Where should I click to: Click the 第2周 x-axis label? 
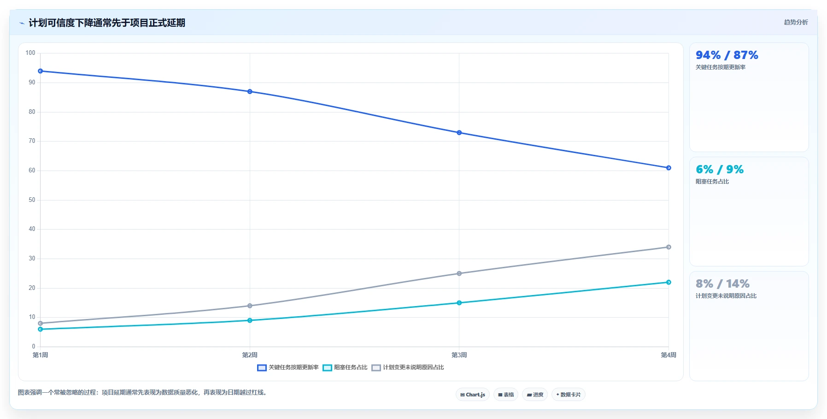(250, 355)
